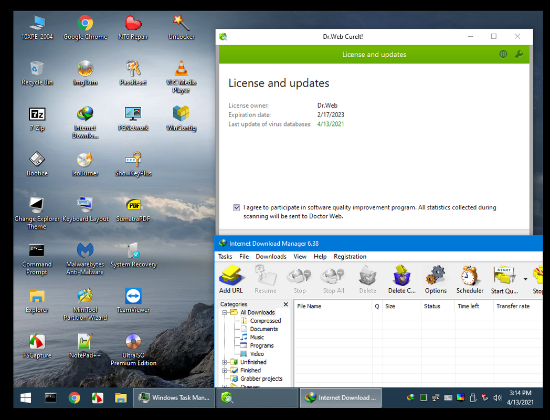This screenshot has height=420, width=550.
Task: Select the FSCapture desktop icon
Action: pos(37,346)
